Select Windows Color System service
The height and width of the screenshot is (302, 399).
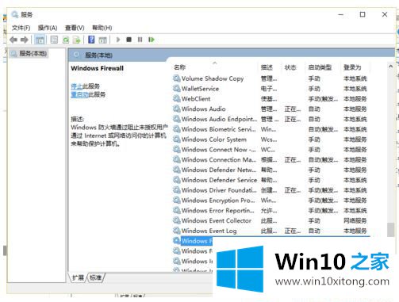point(271,140)
